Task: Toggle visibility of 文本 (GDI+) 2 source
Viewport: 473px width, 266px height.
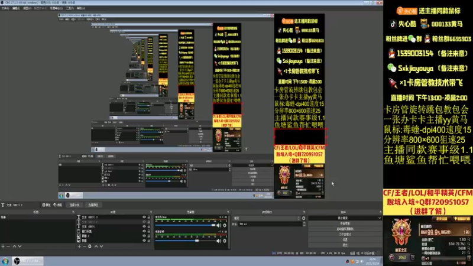Action: click(x=144, y=222)
